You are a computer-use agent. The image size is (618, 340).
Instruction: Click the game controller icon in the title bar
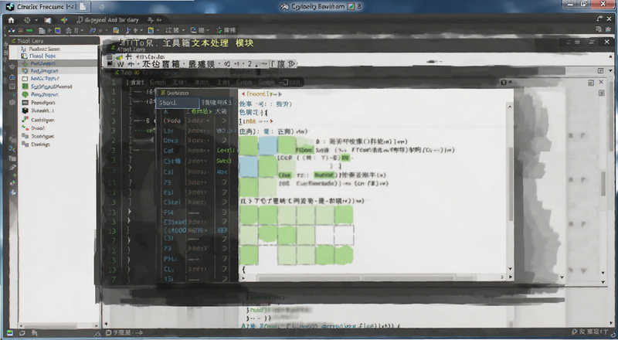pyautogui.click(x=284, y=7)
